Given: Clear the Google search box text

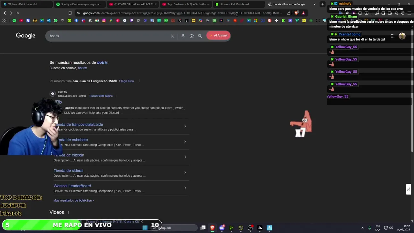Looking at the screenshot, I should (172, 36).
